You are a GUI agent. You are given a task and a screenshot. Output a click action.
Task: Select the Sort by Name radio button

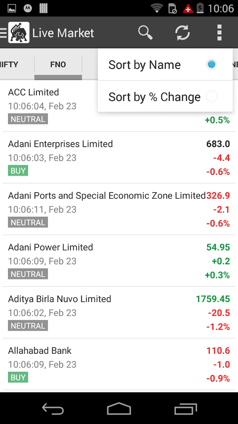click(211, 65)
